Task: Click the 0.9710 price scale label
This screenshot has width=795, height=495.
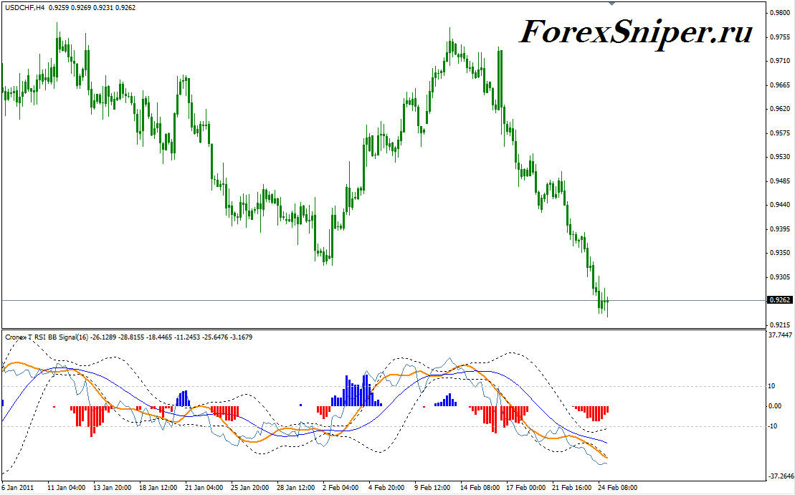Action: (779, 61)
